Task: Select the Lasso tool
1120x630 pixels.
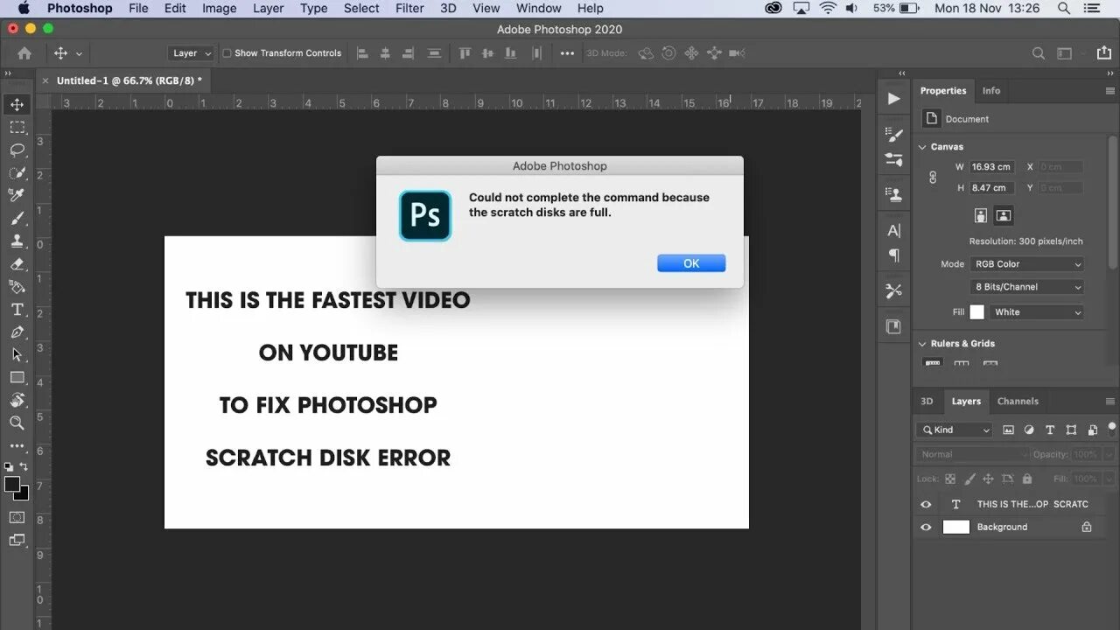Action: (17, 150)
